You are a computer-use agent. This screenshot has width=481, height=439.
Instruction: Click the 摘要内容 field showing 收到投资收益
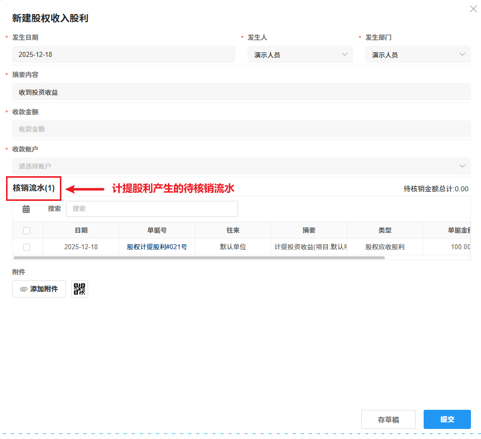click(x=240, y=92)
